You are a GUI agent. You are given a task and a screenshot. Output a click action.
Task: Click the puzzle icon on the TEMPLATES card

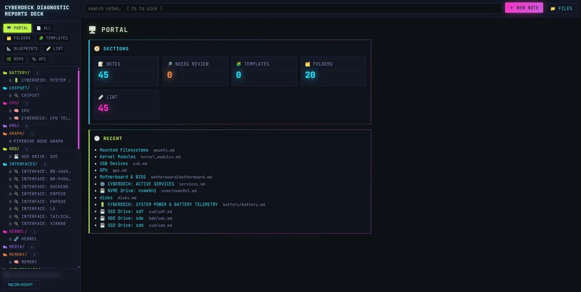[x=239, y=64]
